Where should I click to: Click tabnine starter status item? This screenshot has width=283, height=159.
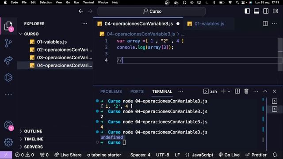point(104,155)
